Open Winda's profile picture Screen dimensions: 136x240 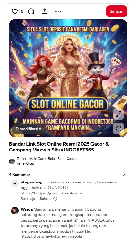tap(15, 211)
